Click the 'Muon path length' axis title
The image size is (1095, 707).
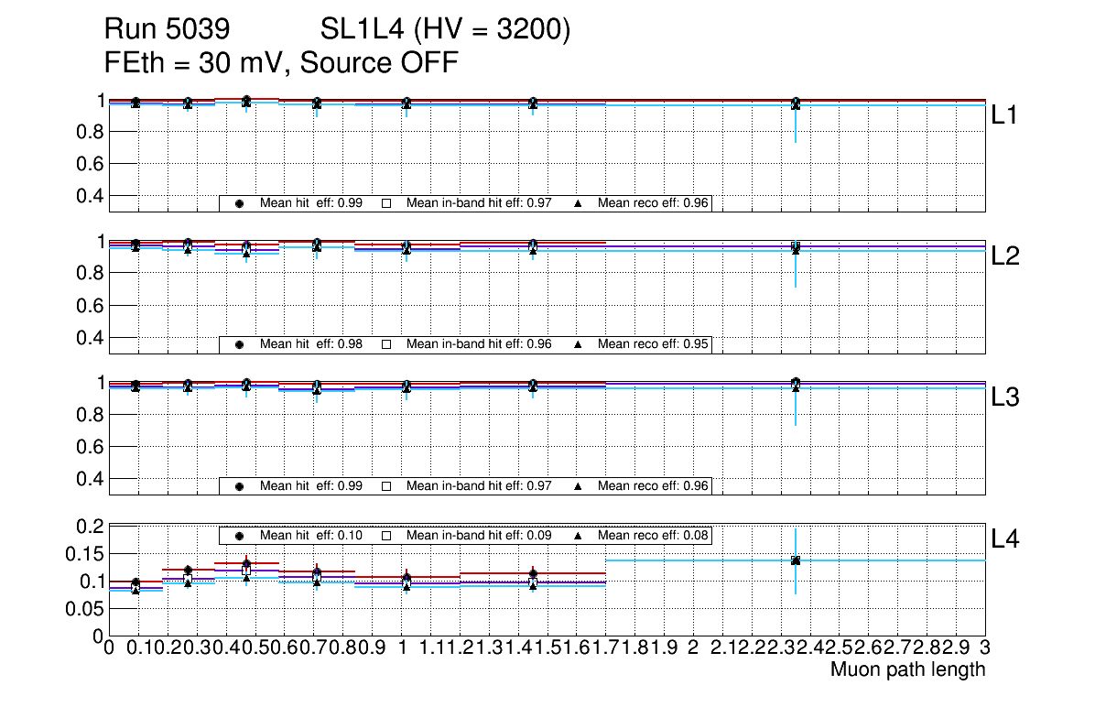click(907, 669)
